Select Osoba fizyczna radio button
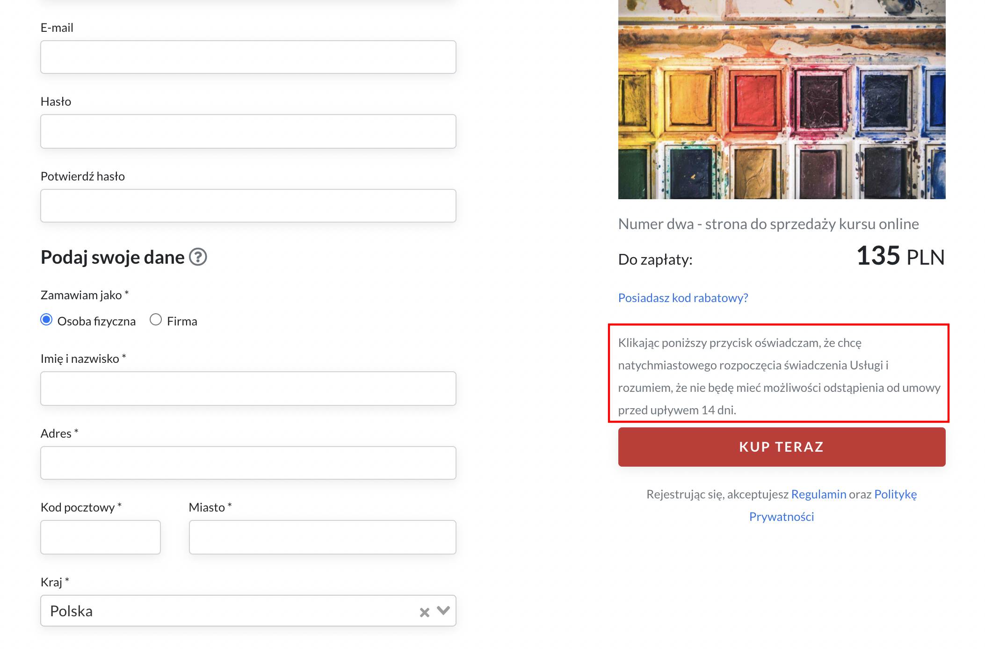 click(x=46, y=320)
